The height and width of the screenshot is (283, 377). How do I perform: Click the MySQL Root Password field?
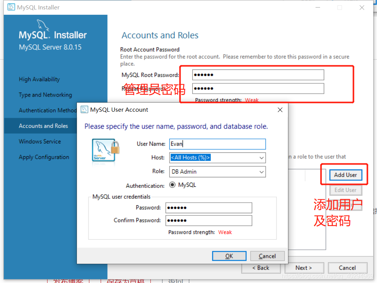258,75
